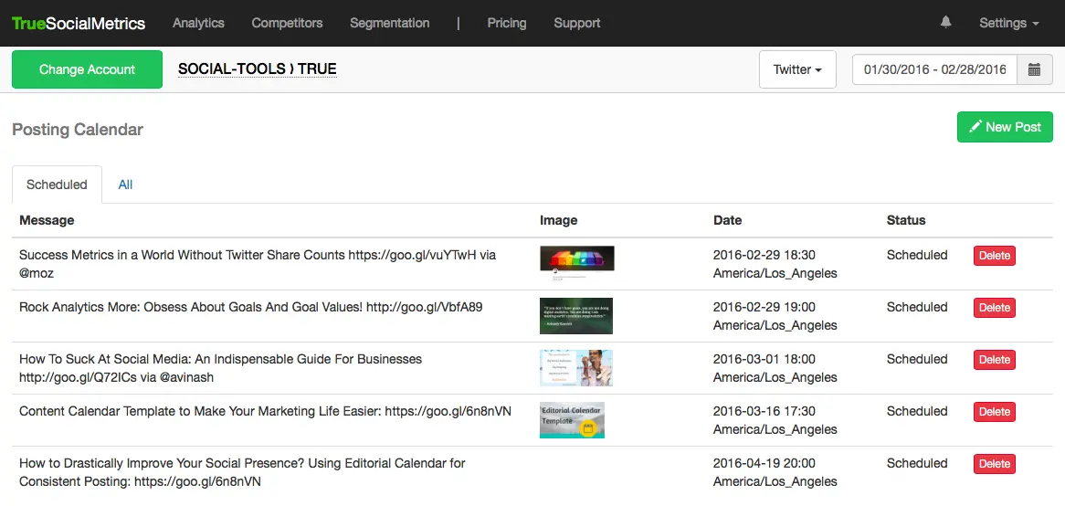
Task: Click the date range input field
Action: (934, 69)
